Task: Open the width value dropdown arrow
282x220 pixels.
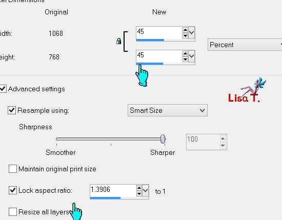Action: tap(192, 33)
